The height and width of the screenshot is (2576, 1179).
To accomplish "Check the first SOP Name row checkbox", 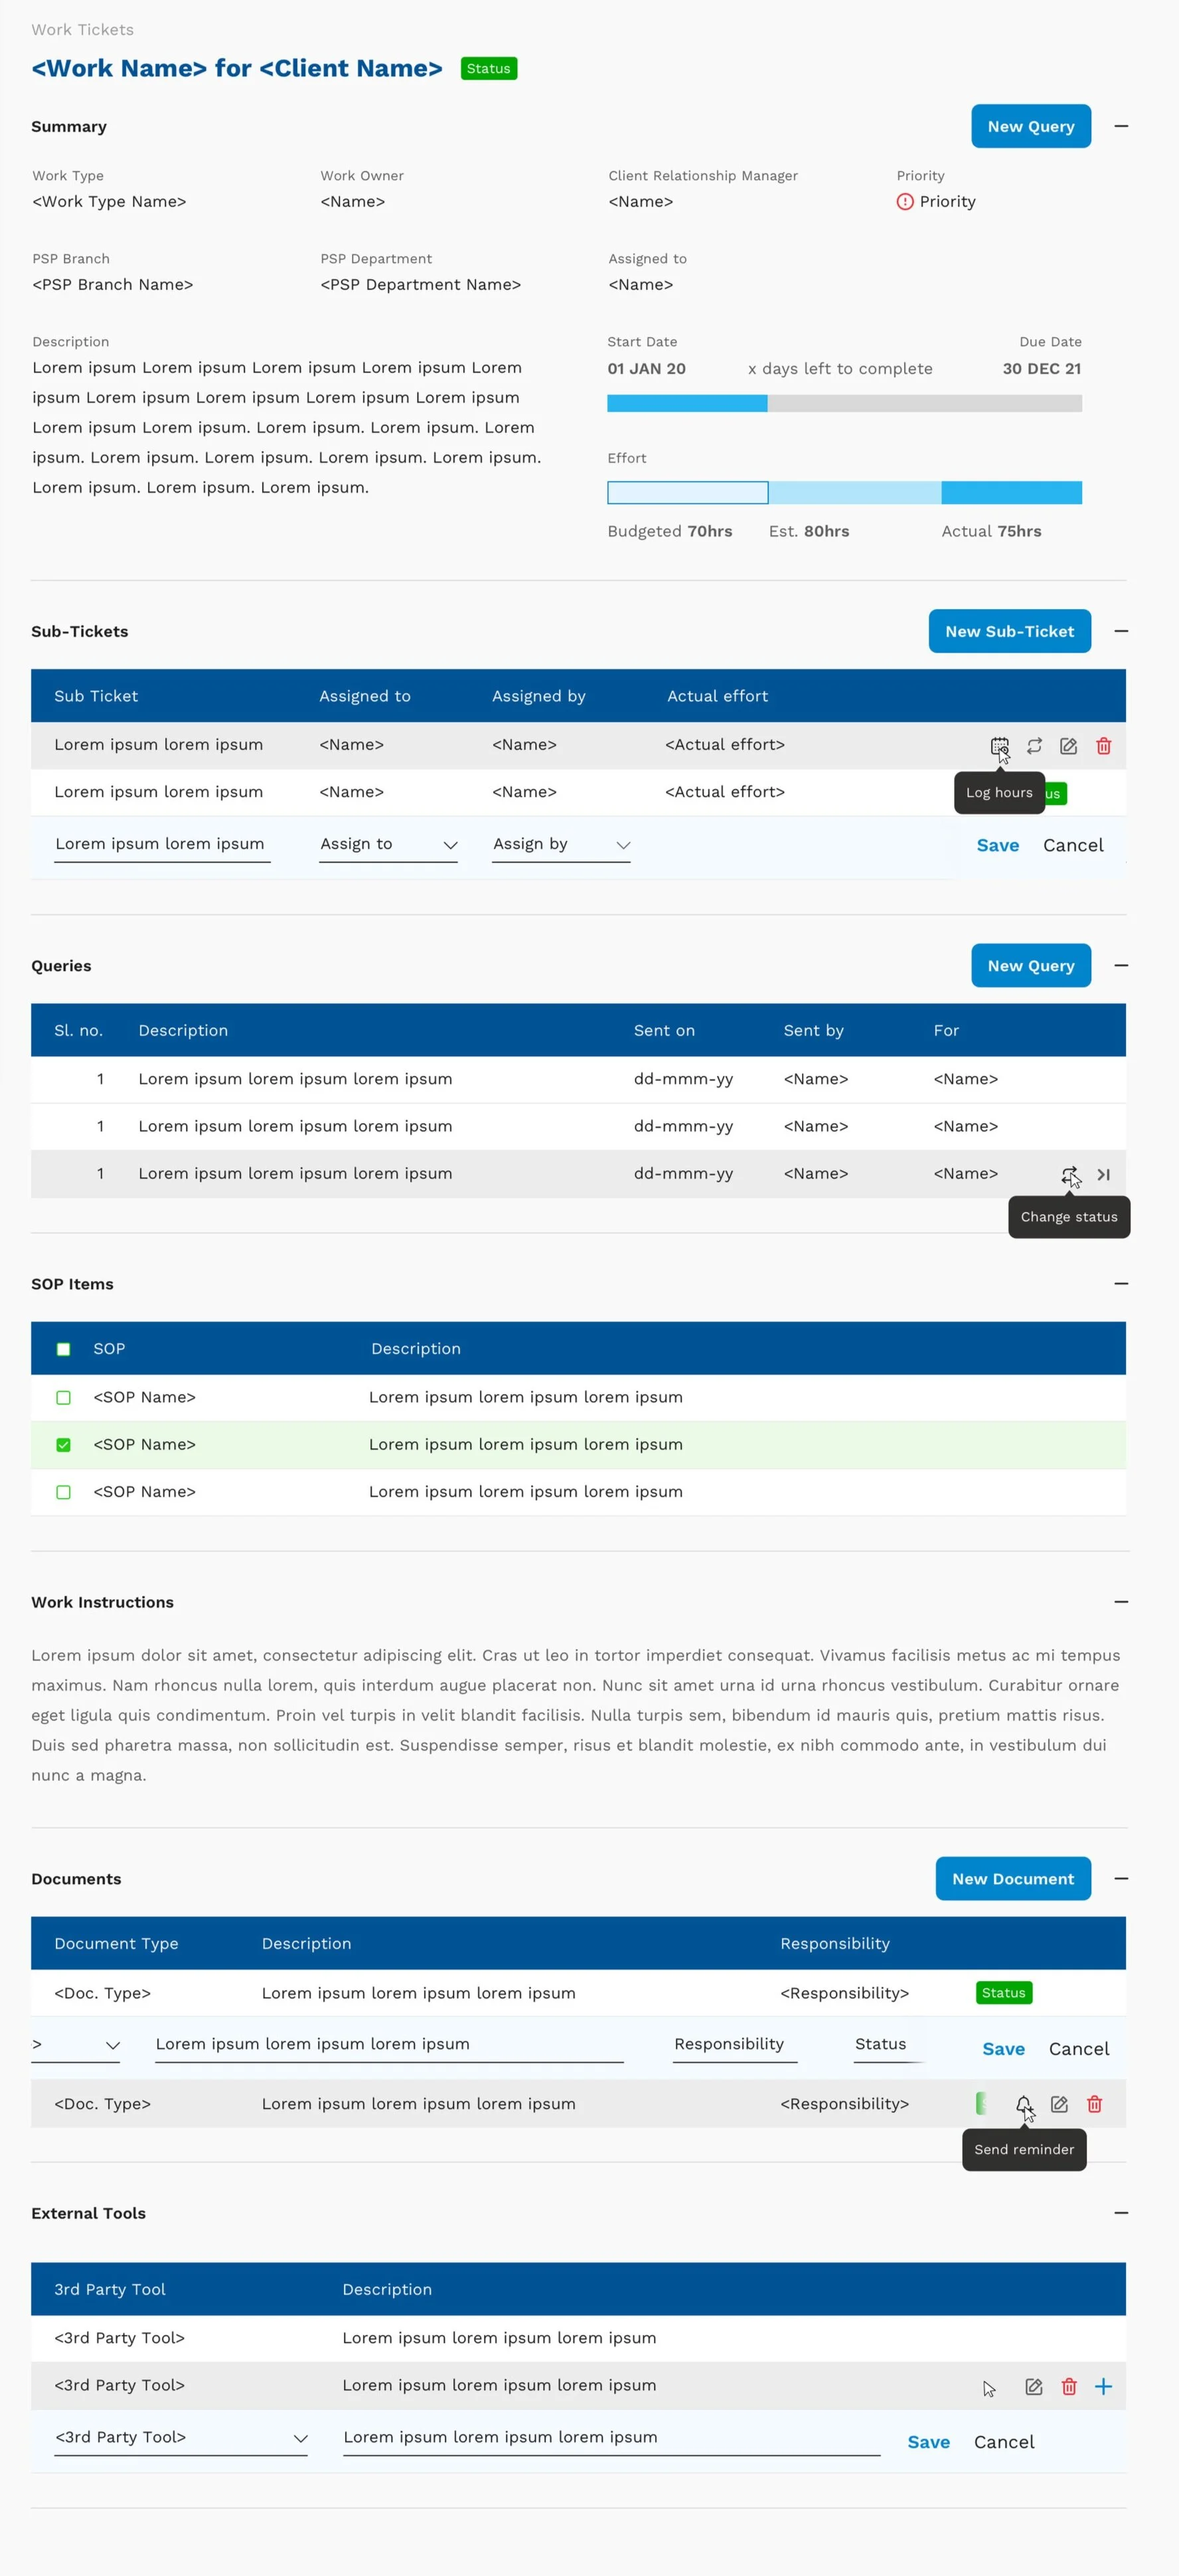I will point(64,1398).
